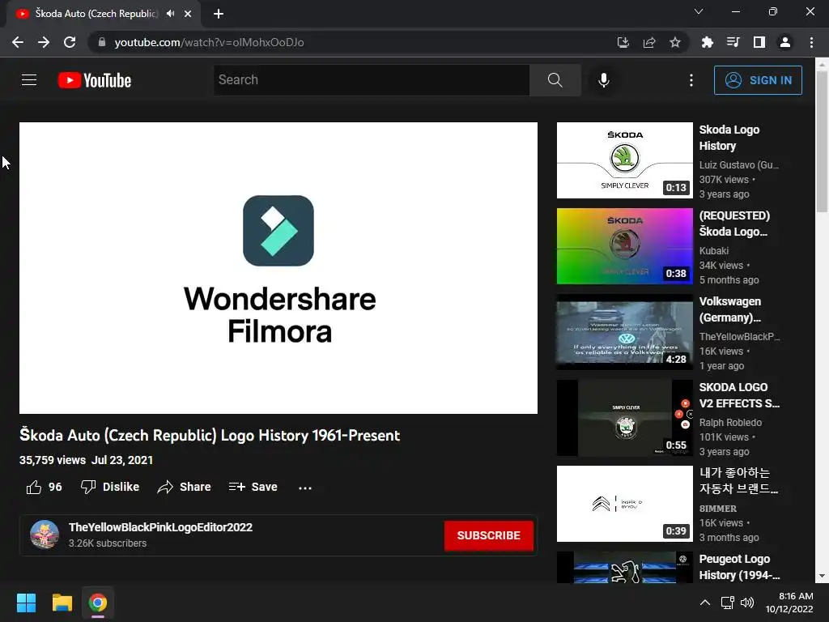Go to YouTube home via logo

pos(95,80)
